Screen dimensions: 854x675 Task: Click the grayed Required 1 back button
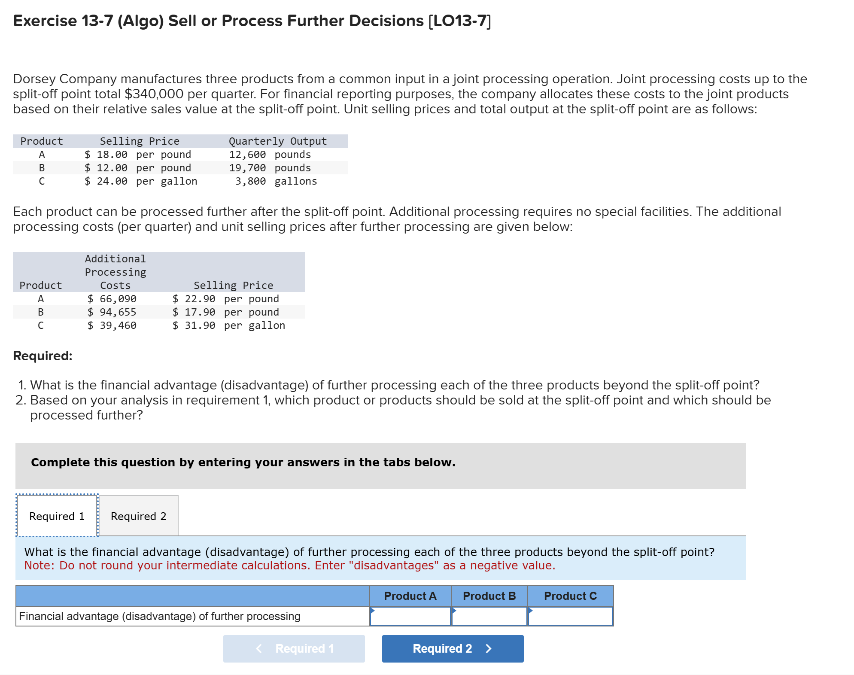click(294, 648)
